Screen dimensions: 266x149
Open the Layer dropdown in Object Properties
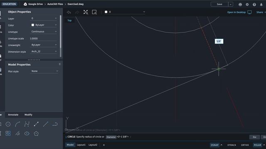pyautogui.click(x=43, y=18)
